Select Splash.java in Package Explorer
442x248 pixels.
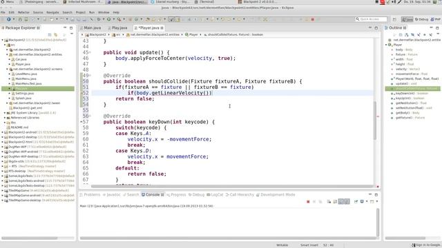point(23,98)
